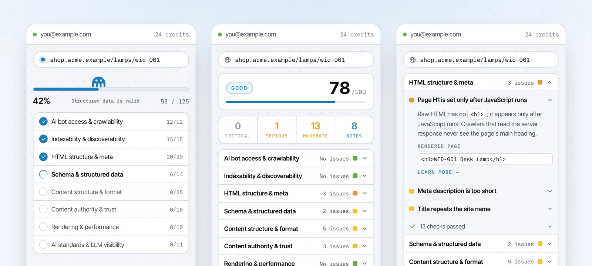Click yellow status square for Content structure, middle panel
The width and height of the screenshot is (592, 266).
355,228
